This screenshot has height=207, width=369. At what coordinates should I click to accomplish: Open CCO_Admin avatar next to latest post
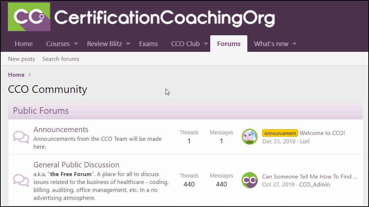pos(249,180)
